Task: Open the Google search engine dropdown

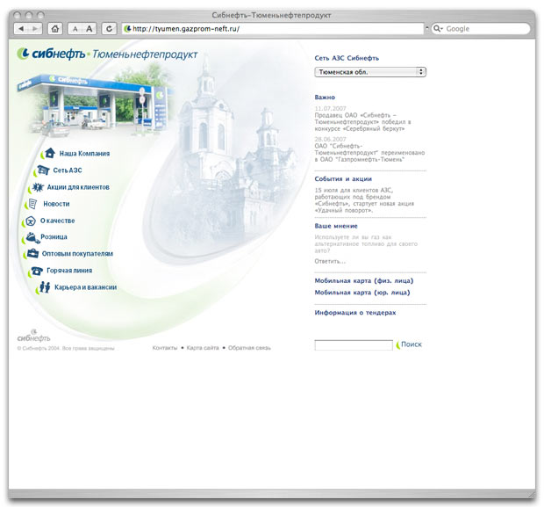Action: point(439,29)
